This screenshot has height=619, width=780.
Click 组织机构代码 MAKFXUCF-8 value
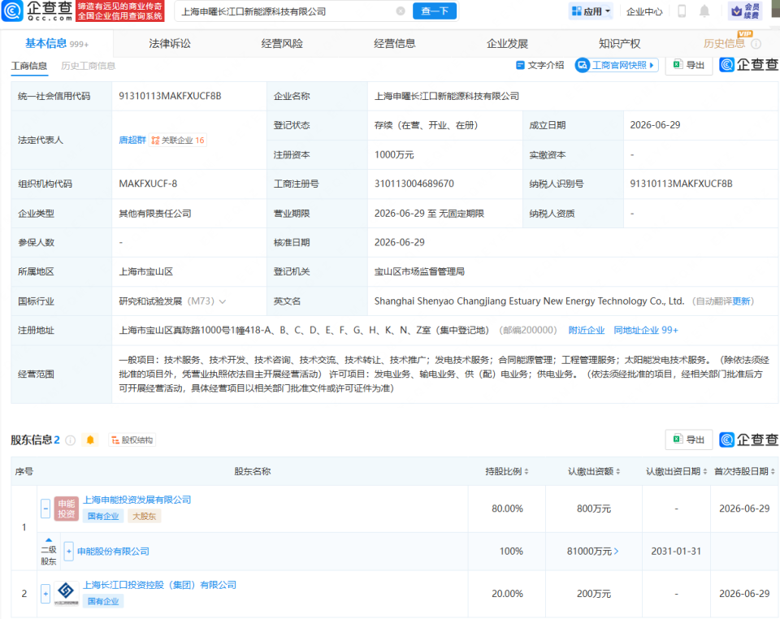(148, 184)
